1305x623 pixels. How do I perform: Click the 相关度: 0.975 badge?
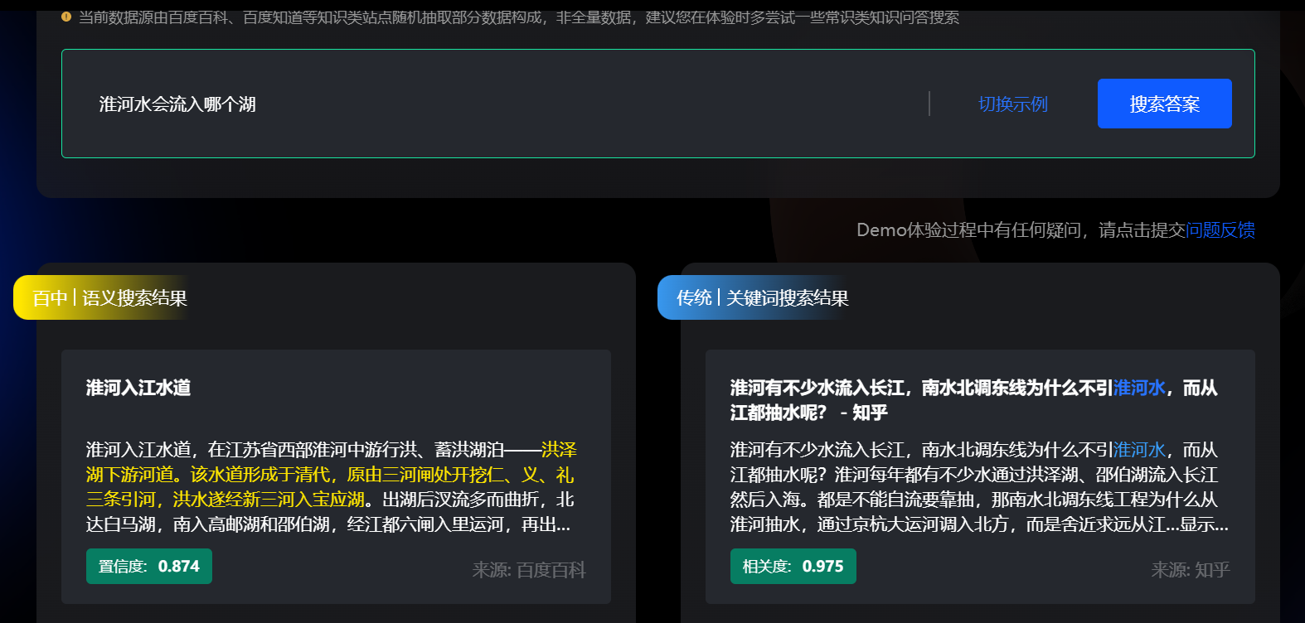(x=793, y=567)
